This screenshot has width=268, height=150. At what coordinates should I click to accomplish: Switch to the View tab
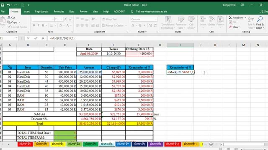tap(95, 12)
